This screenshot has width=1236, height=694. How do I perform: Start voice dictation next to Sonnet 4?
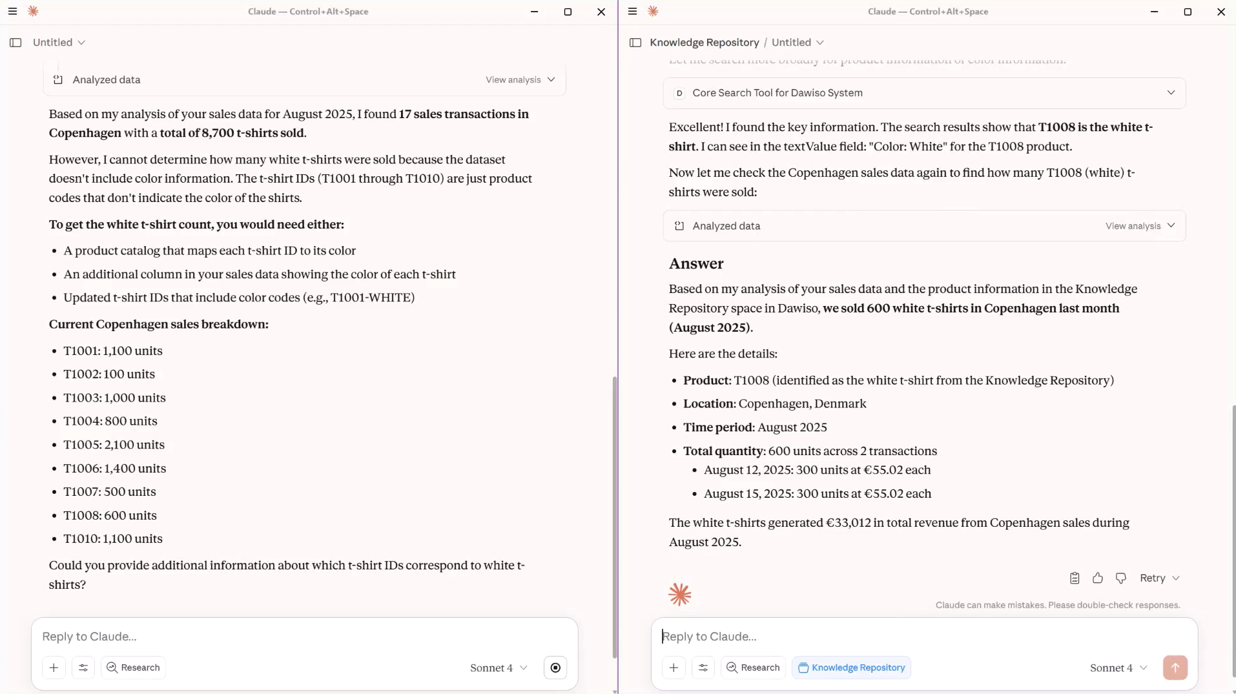(x=555, y=668)
